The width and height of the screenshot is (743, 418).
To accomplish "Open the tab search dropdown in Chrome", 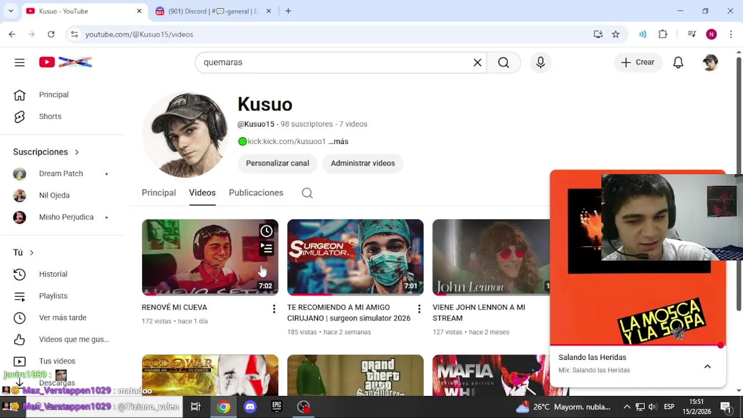I will coord(10,11).
